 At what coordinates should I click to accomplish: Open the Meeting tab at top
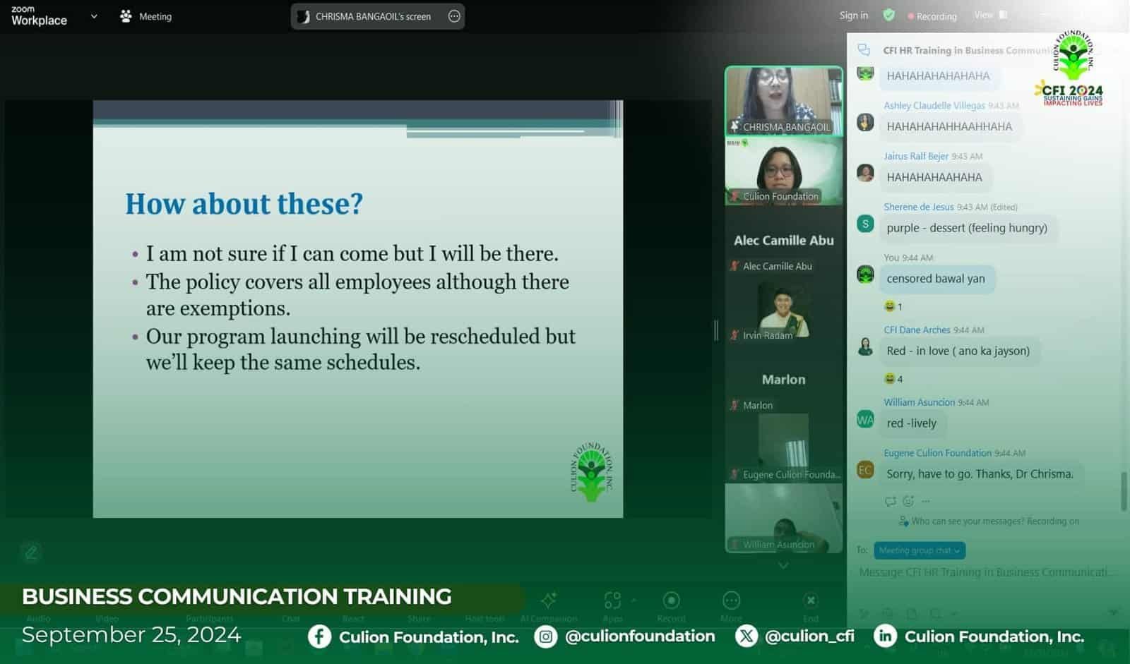[x=146, y=16]
